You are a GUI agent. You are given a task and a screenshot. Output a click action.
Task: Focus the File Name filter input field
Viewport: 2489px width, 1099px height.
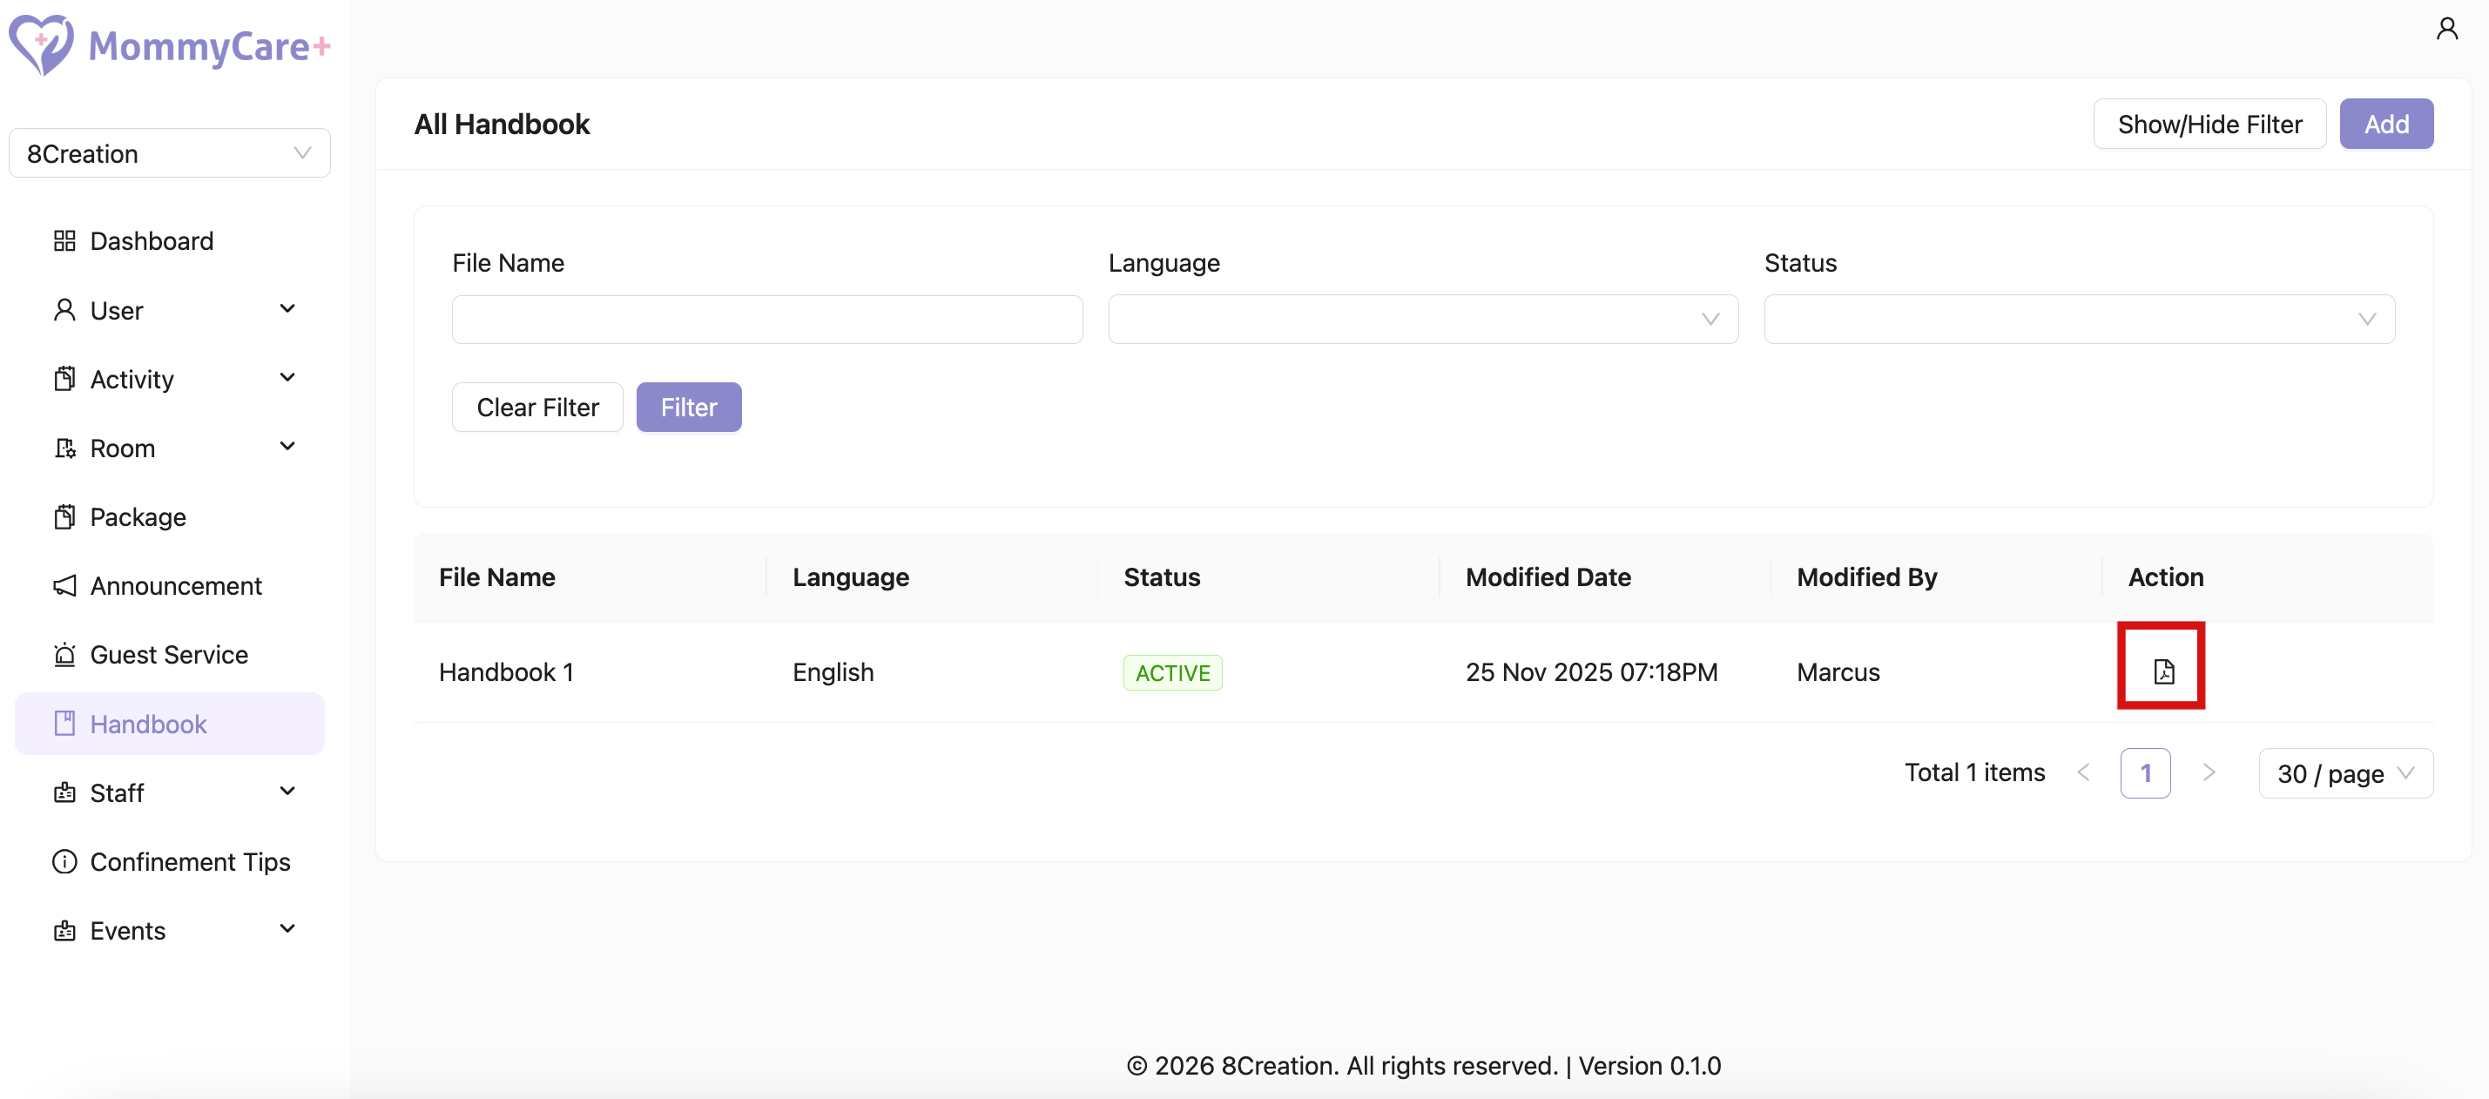point(766,319)
